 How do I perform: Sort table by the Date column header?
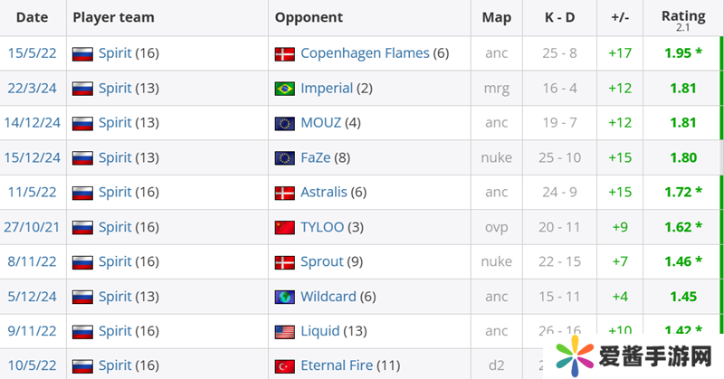pos(32,17)
